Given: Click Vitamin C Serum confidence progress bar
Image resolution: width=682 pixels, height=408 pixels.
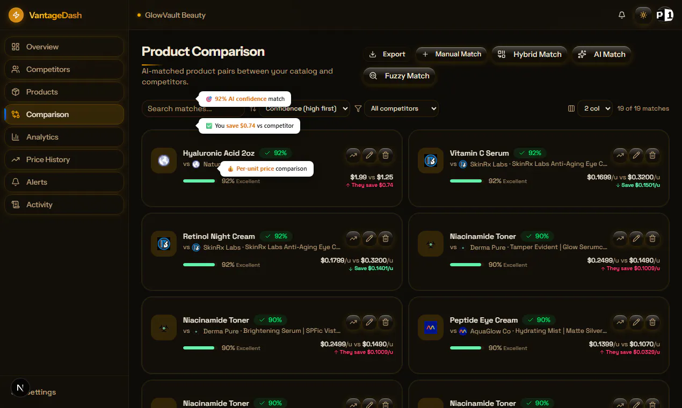Looking at the screenshot, I should pyautogui.click(x=466, y=181).
